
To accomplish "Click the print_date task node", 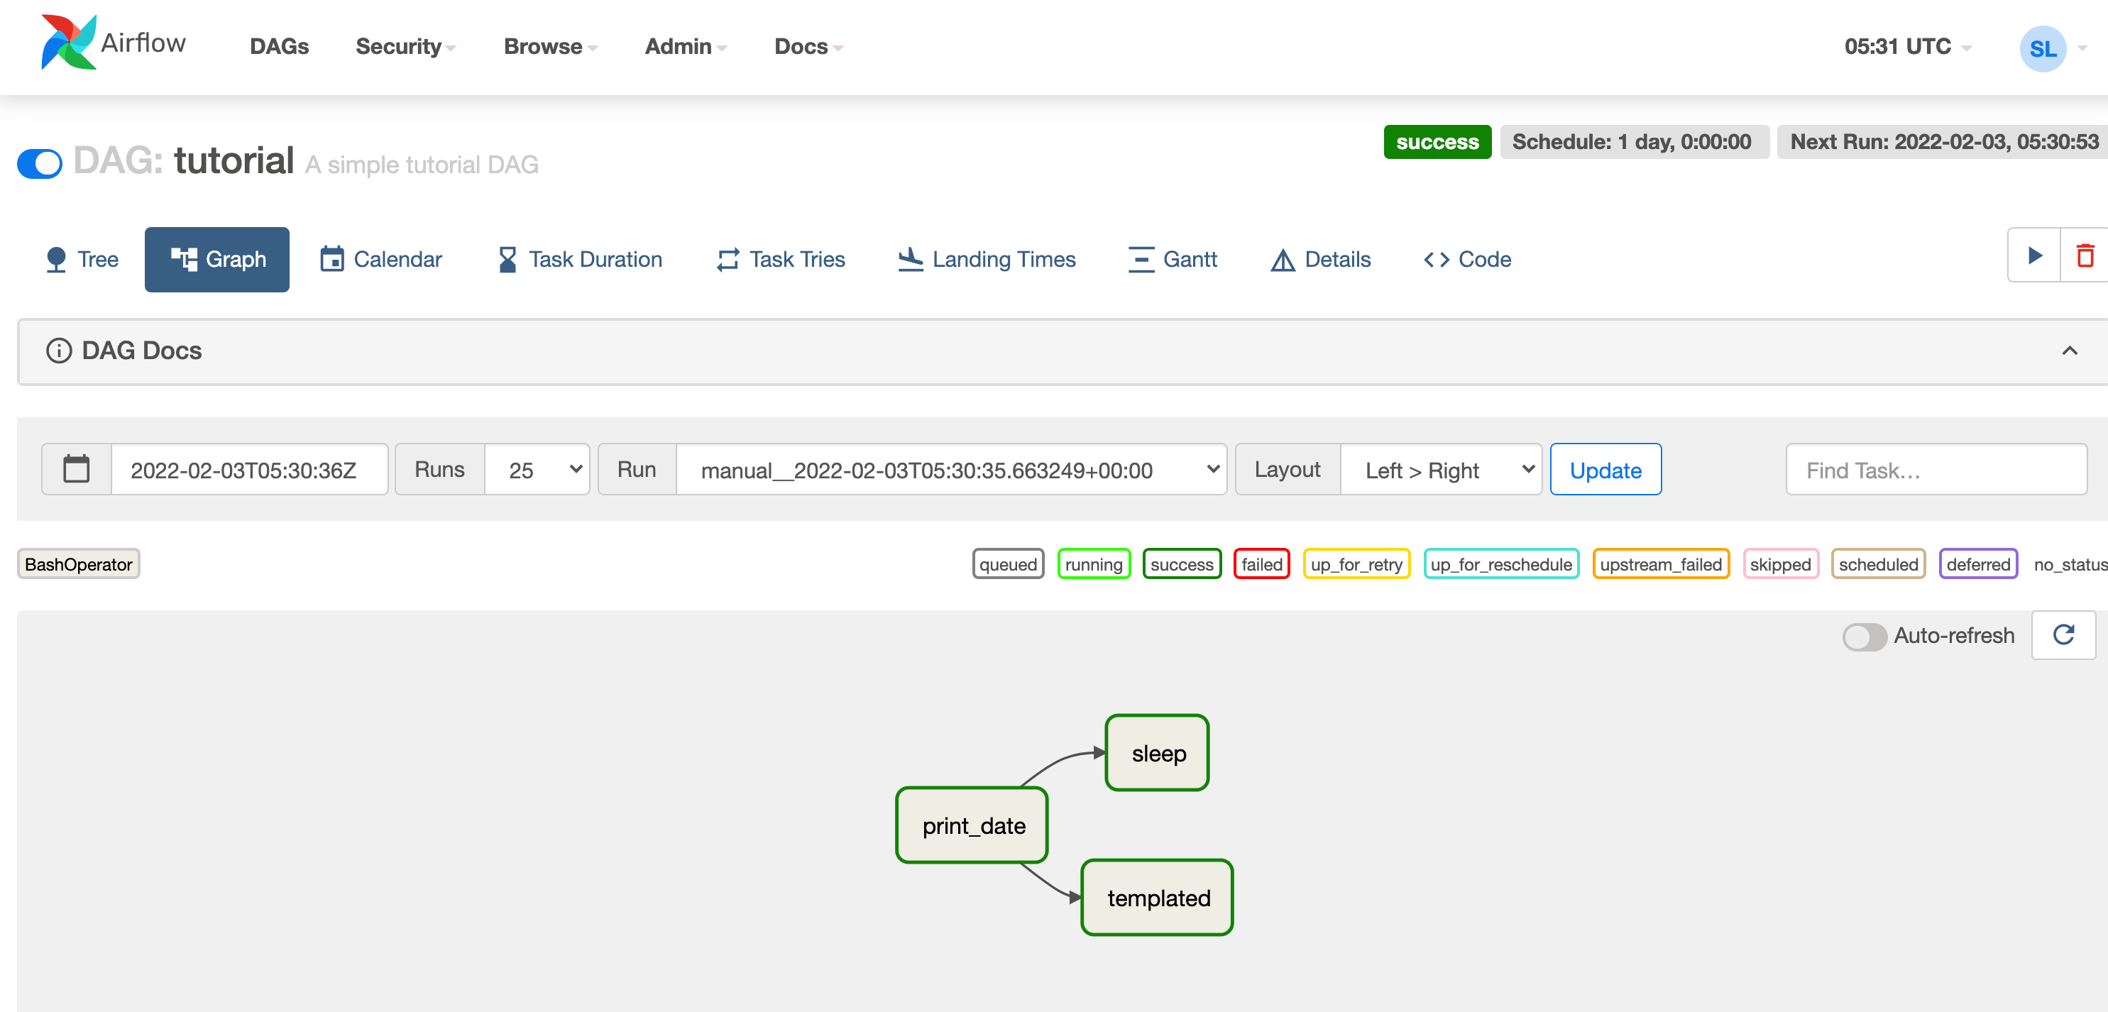I will pos(972,825).
